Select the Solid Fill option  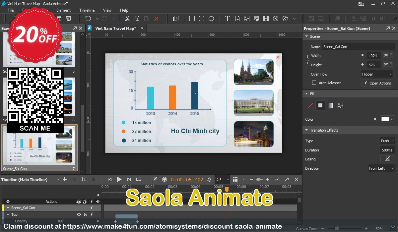[x=320, y=105]
